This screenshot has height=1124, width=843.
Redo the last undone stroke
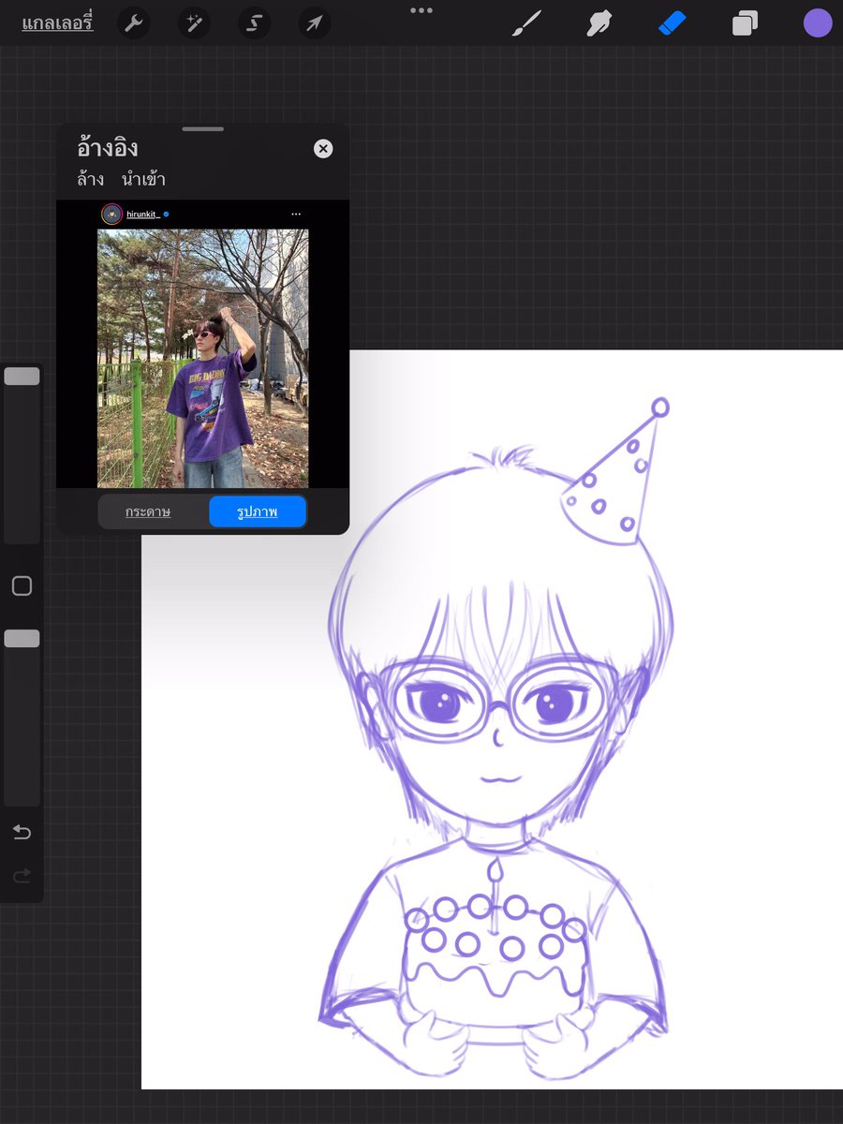tap(22, 876)
